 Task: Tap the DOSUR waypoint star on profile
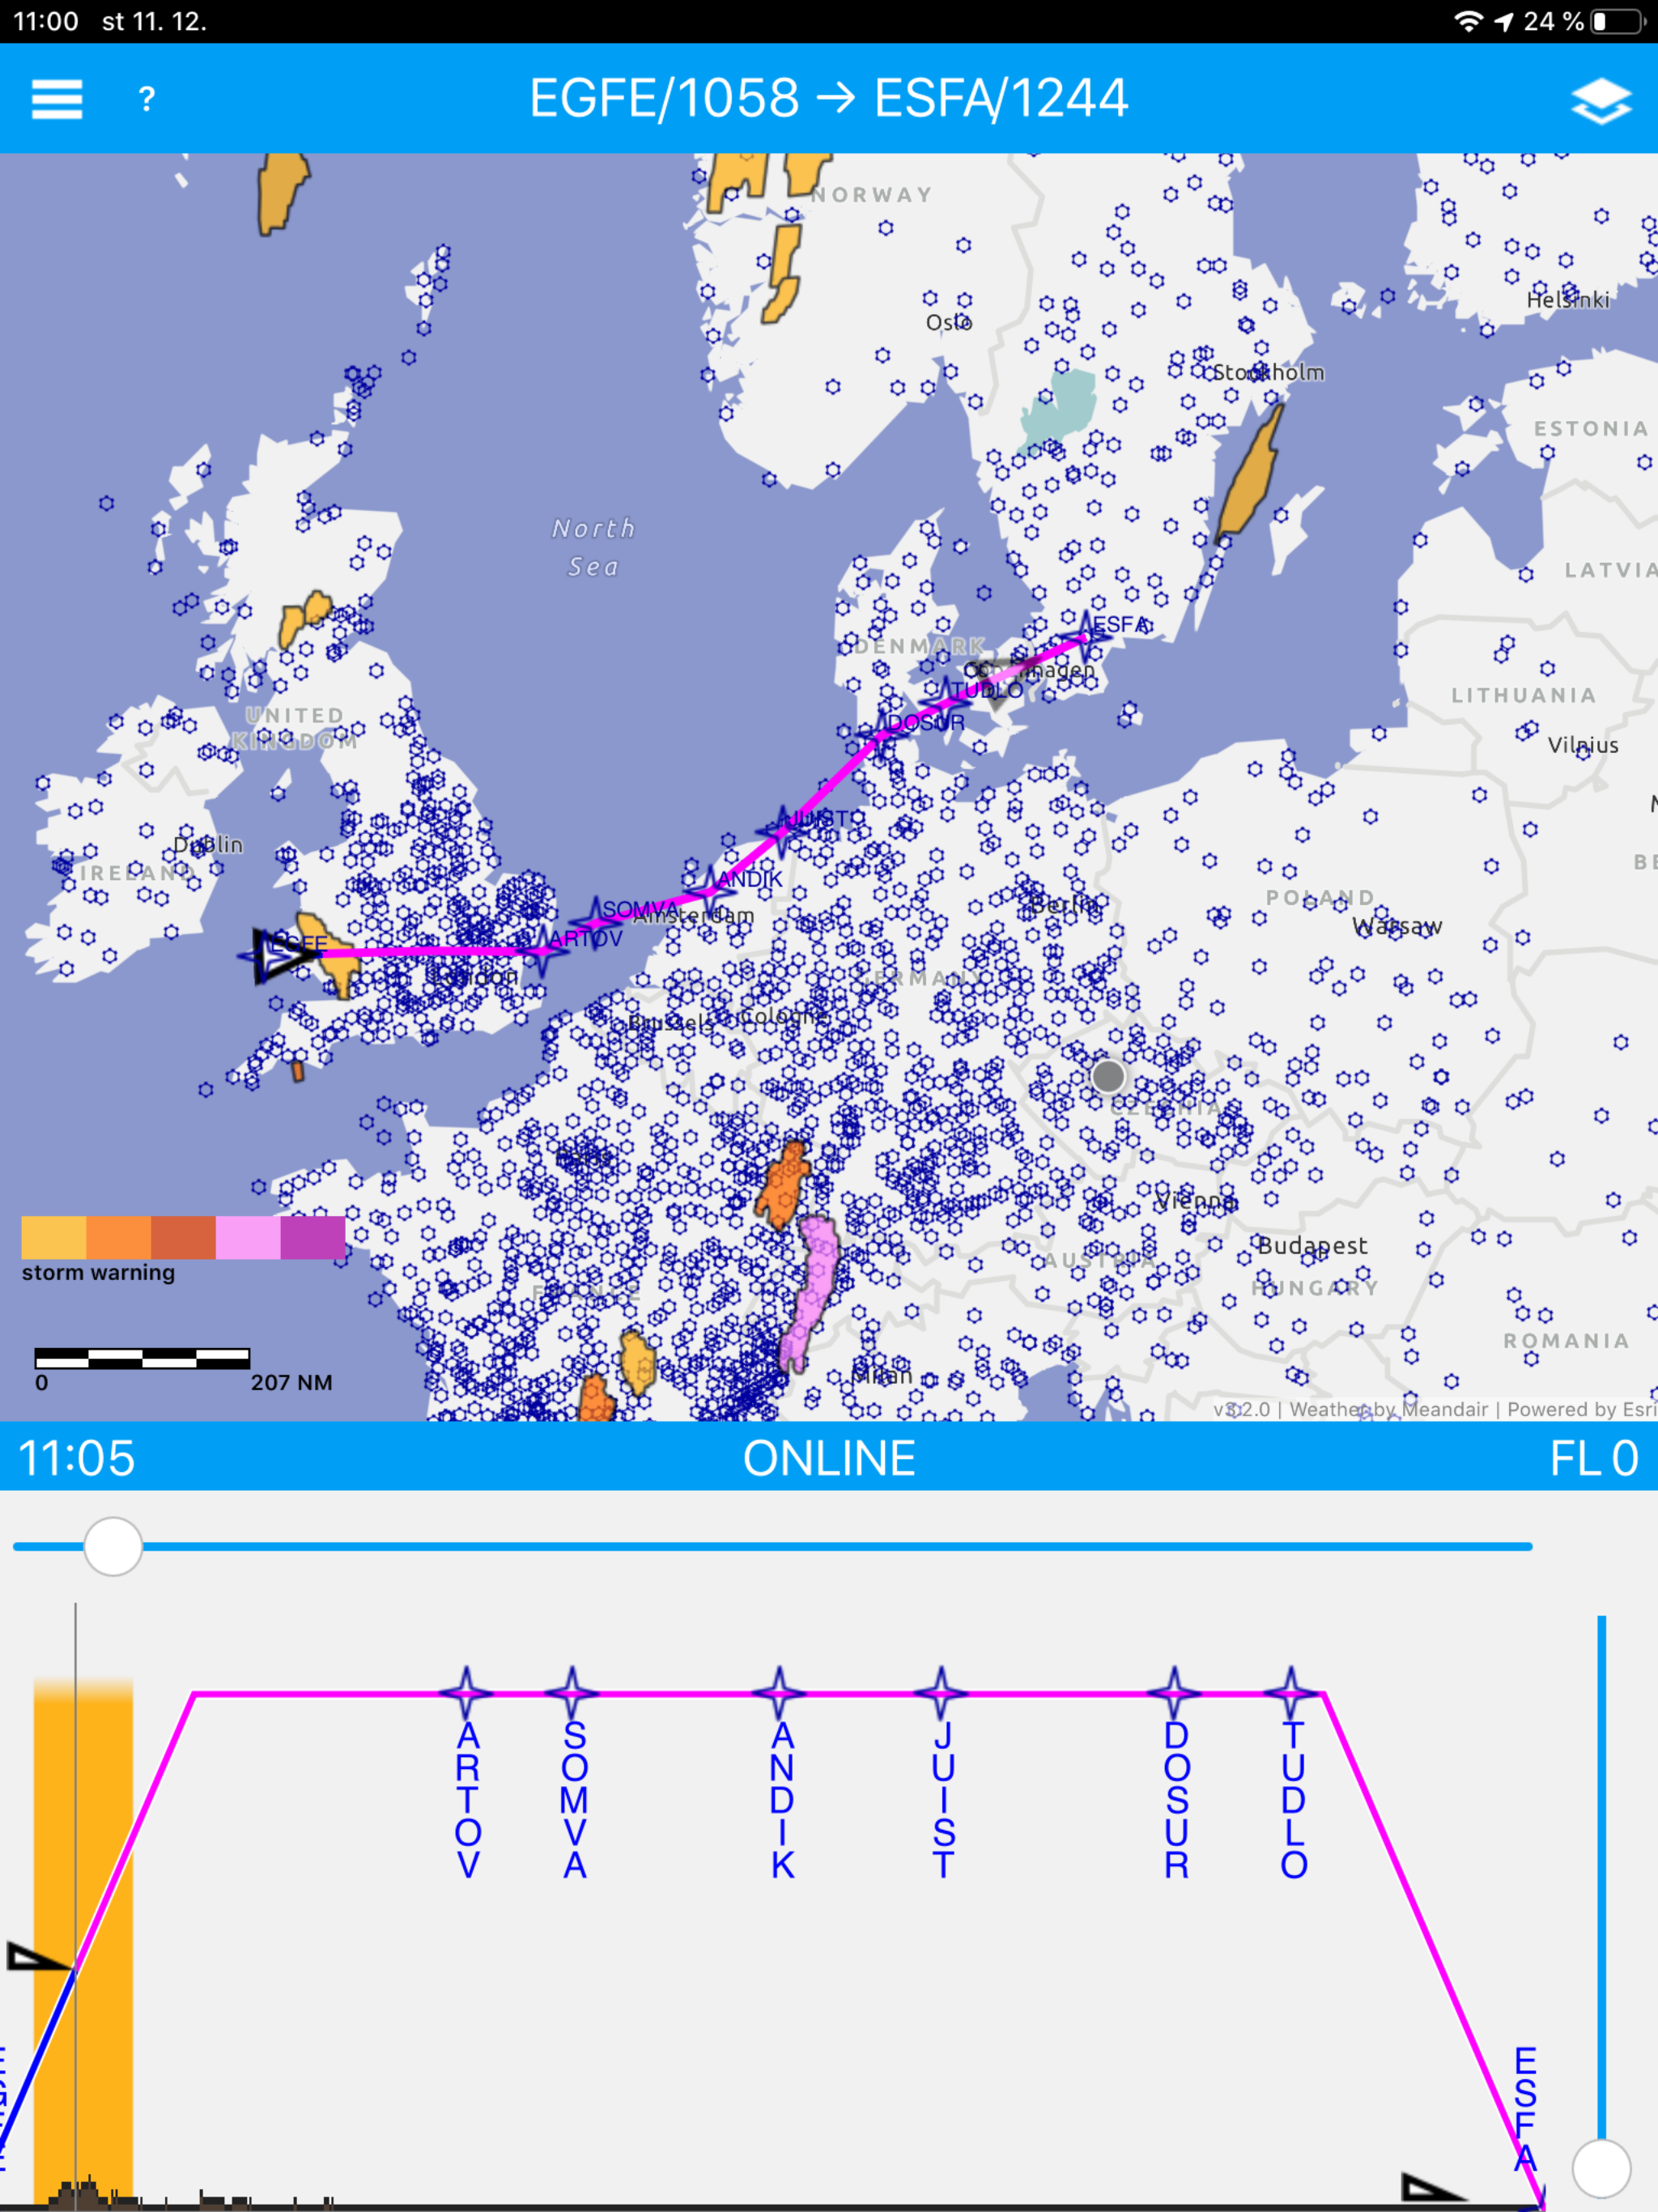(x=1175, y=1693)
